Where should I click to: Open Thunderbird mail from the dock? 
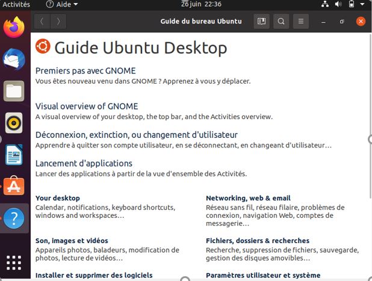(x=14, y=59)
